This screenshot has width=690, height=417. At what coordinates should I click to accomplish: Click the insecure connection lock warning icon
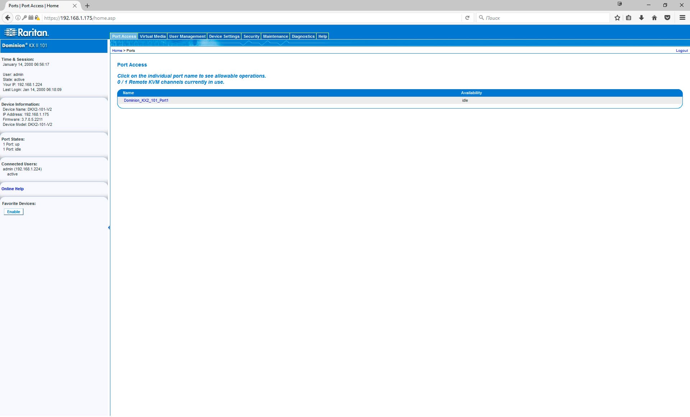point(37,18)
